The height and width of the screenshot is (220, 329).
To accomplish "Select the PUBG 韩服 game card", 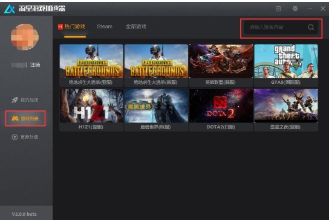I will (156, 65).
